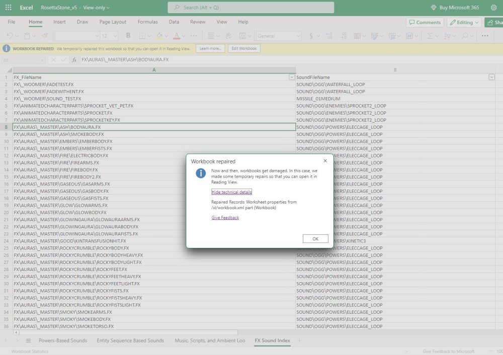Switch to Powers-Based Sounds sheet tab
The width and height of the screenshot is (503, 355).
pos(63,341)
